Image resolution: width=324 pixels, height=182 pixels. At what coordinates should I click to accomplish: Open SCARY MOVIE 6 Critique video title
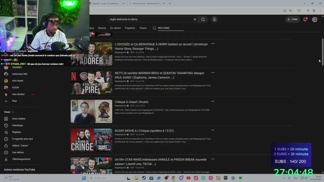(x=144, y=131)
